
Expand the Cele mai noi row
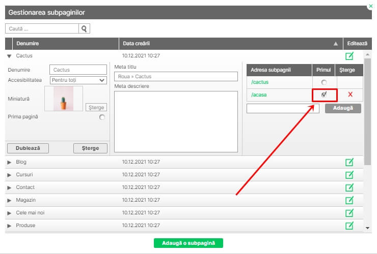(9, 212)
